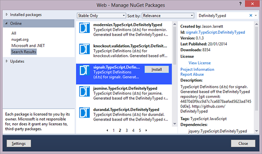Go to results page 3

(x=126, y=130)
